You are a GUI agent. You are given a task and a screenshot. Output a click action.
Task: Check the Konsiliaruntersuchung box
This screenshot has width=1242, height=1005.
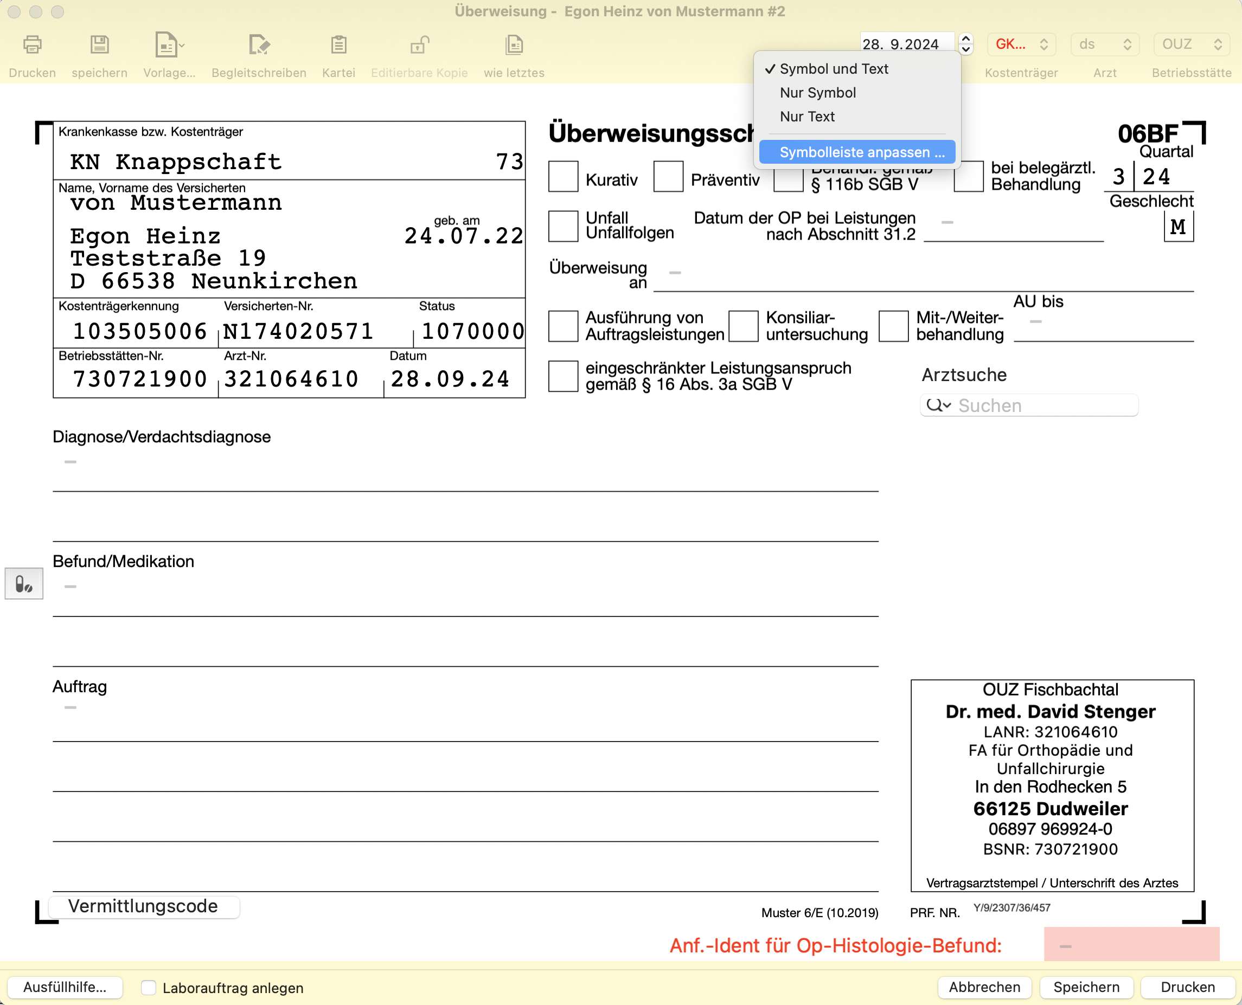point(743,326)
